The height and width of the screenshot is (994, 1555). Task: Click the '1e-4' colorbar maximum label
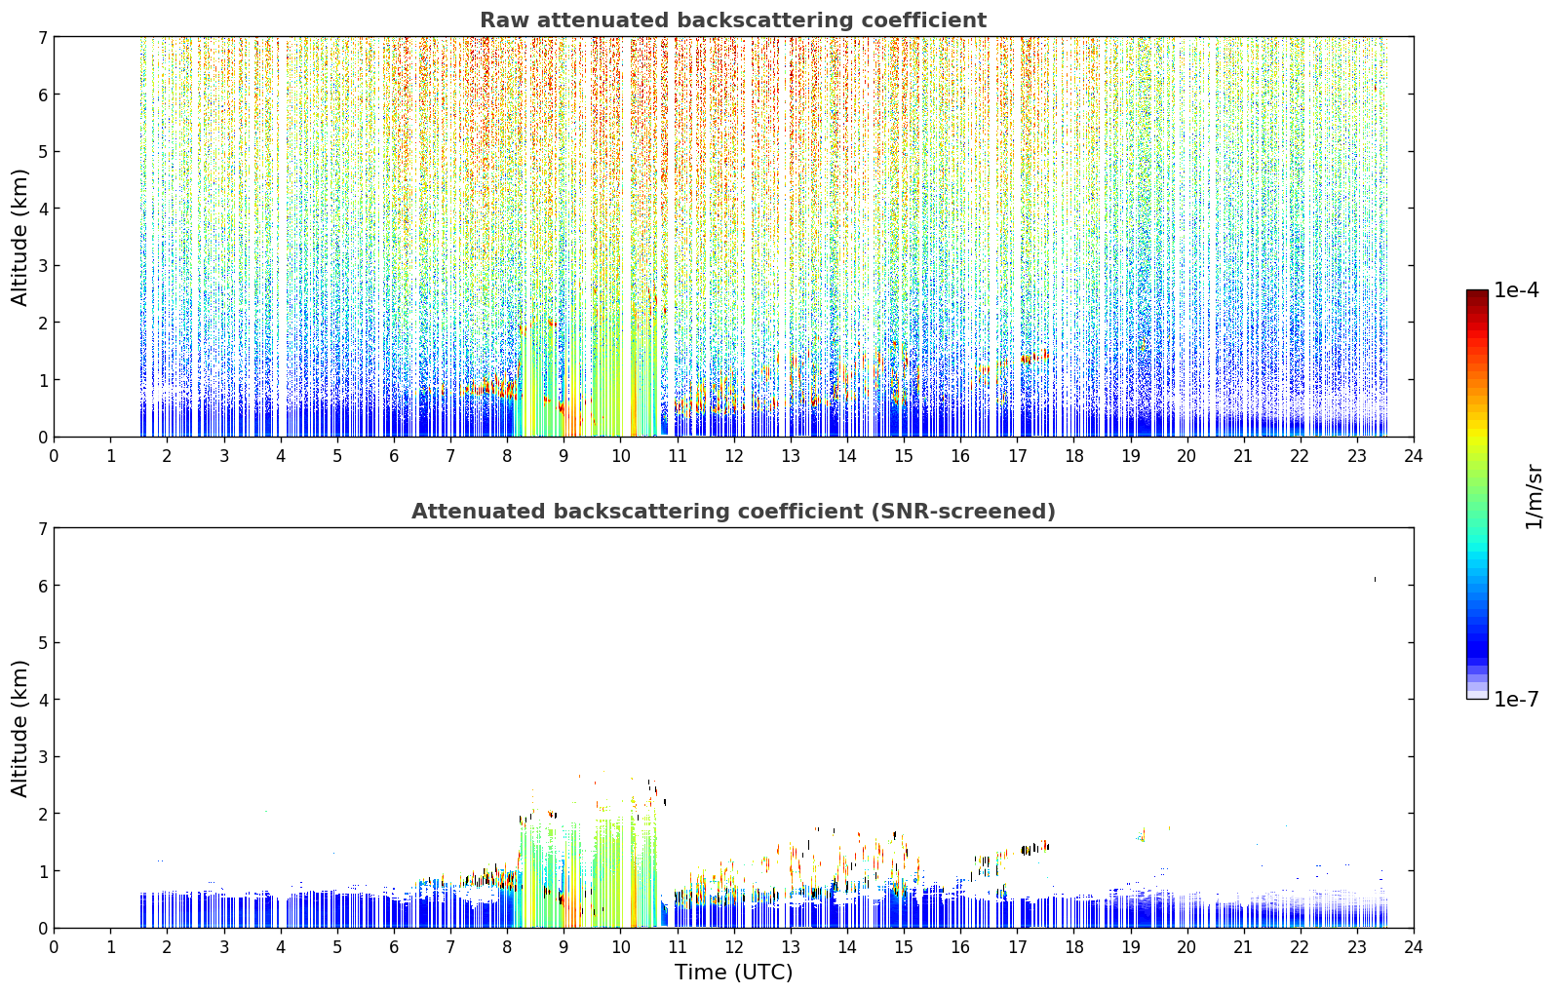coord(1516,290)
